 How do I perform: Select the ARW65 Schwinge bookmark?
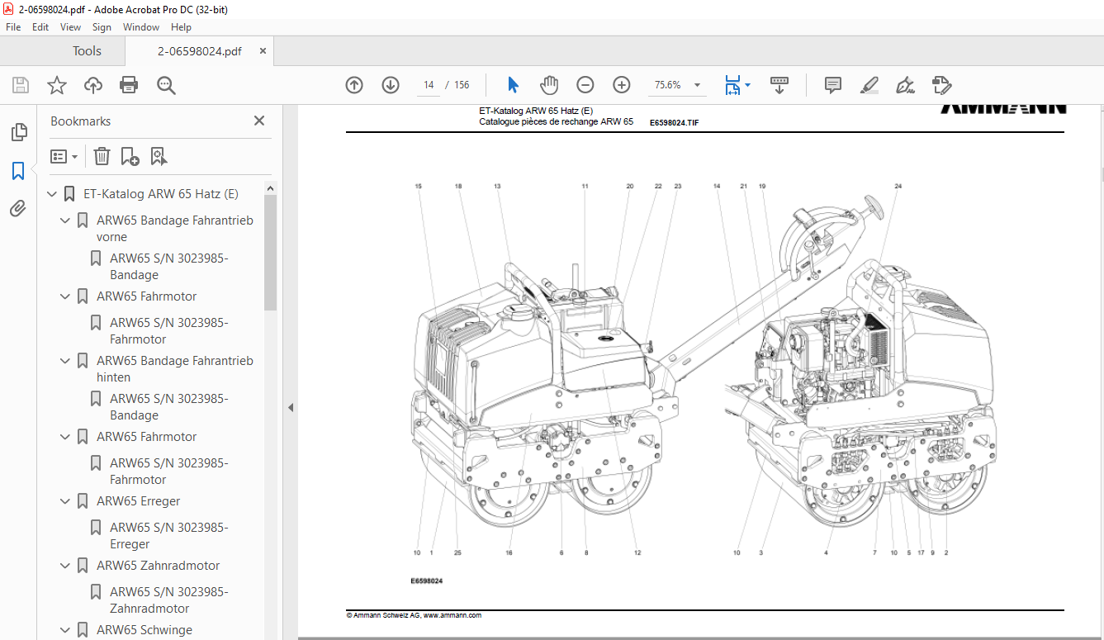[144, 630]
